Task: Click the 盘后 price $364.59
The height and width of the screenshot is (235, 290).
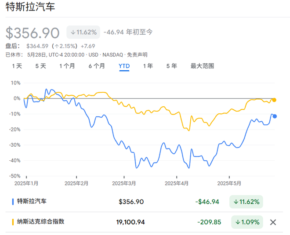Action: [37, 46]
